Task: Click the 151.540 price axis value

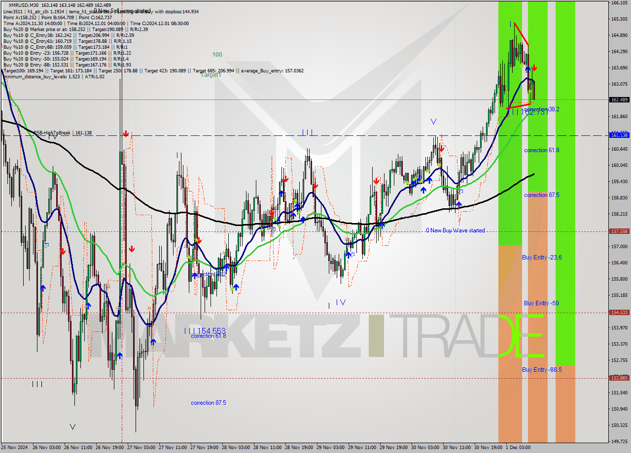Action: click(619, 392)
